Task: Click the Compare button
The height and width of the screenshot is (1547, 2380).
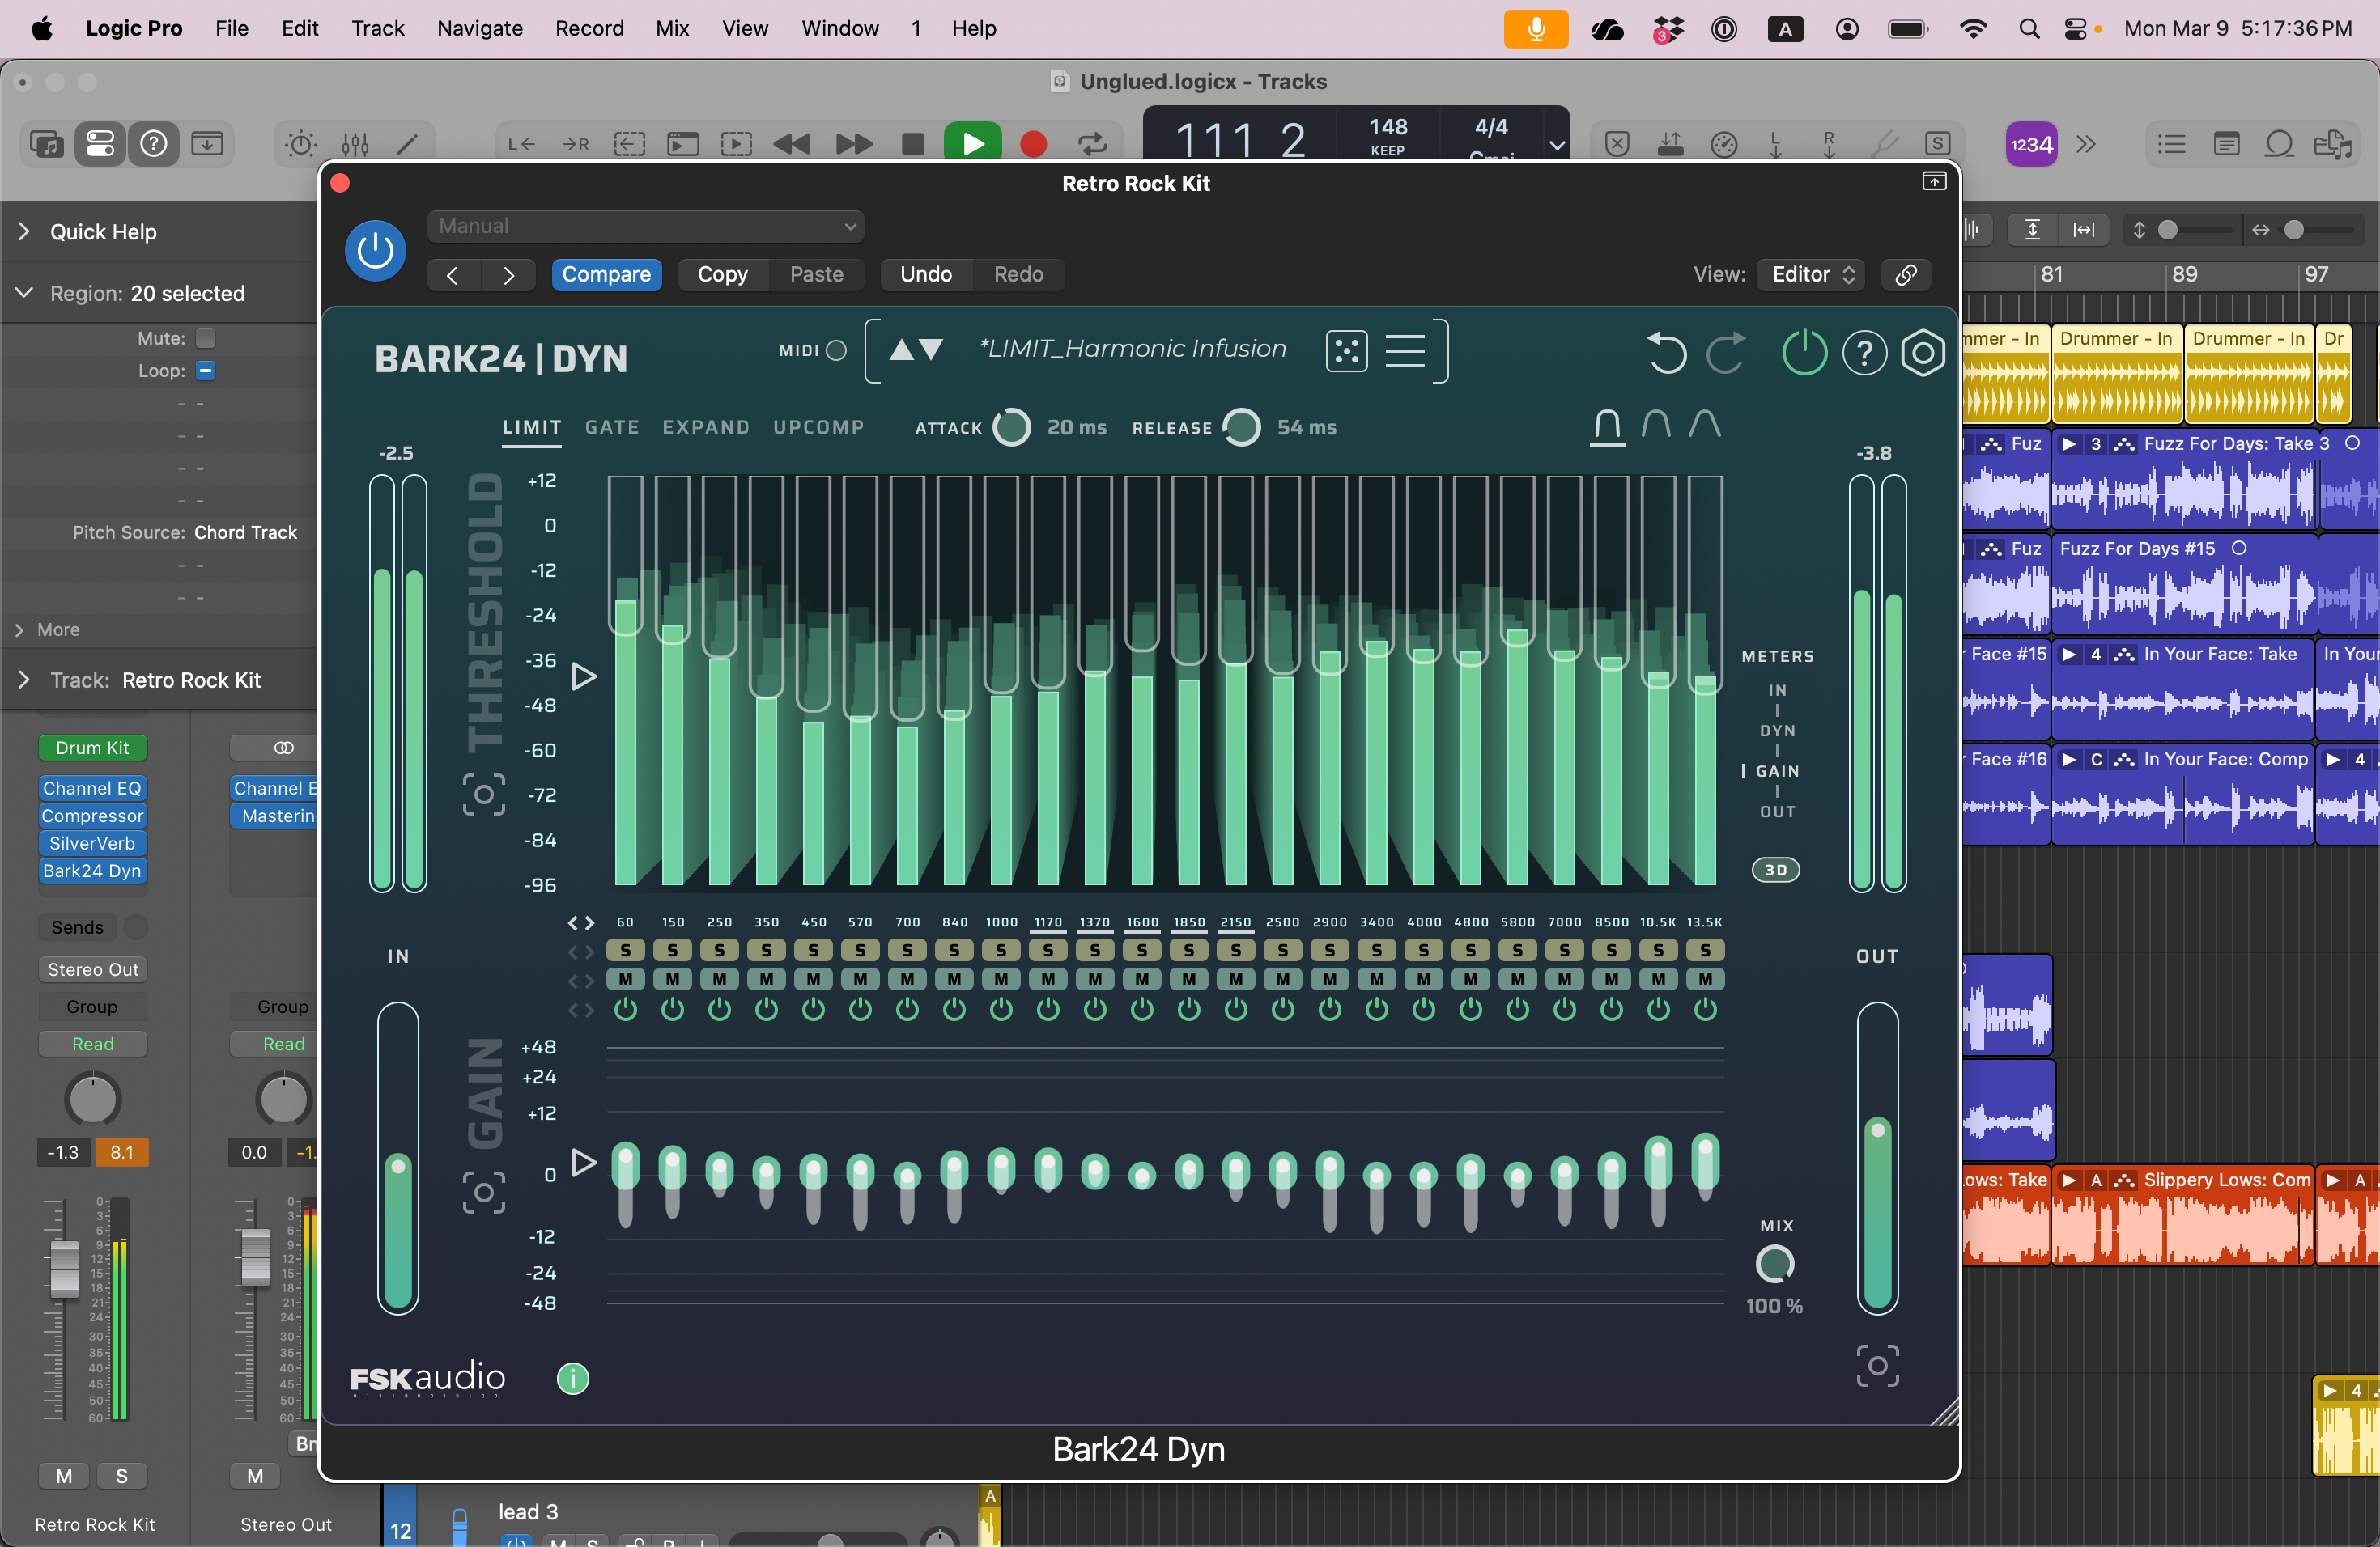Action: click(x=606, y=275)
